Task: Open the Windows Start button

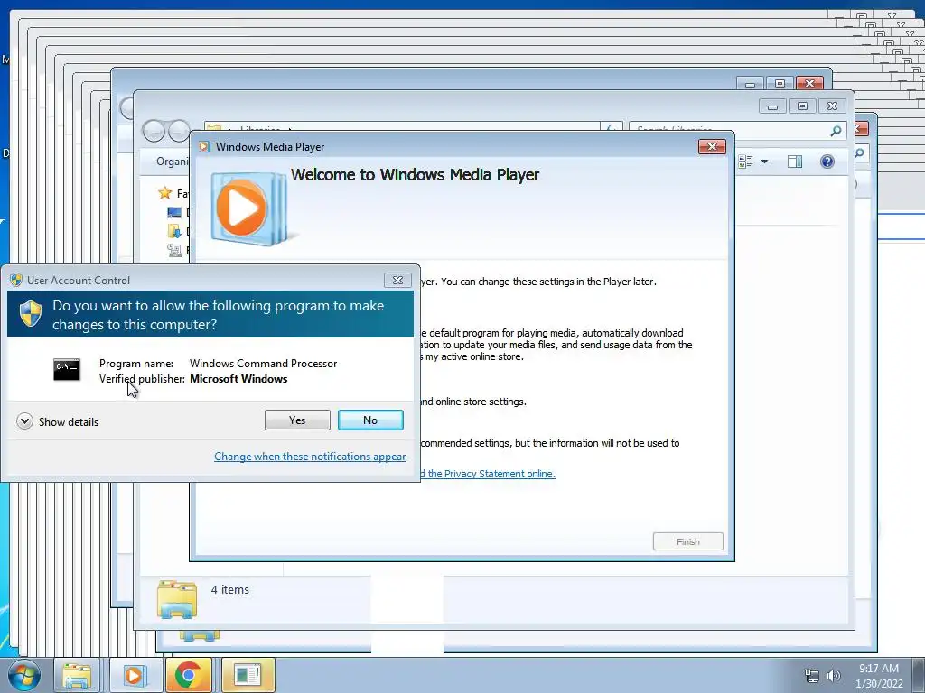Action: (24, 675)
